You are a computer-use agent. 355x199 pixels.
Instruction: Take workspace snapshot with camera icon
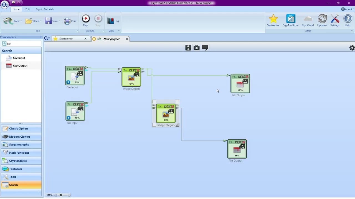pyautogui.click(x=196, y=48)
